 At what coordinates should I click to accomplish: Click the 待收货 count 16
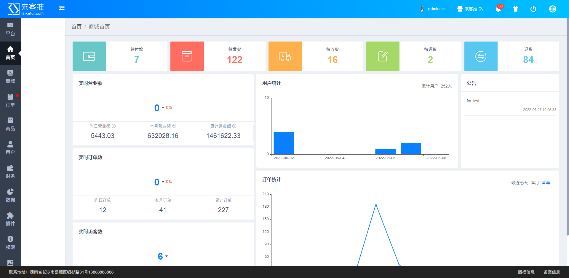click(333, 60)
